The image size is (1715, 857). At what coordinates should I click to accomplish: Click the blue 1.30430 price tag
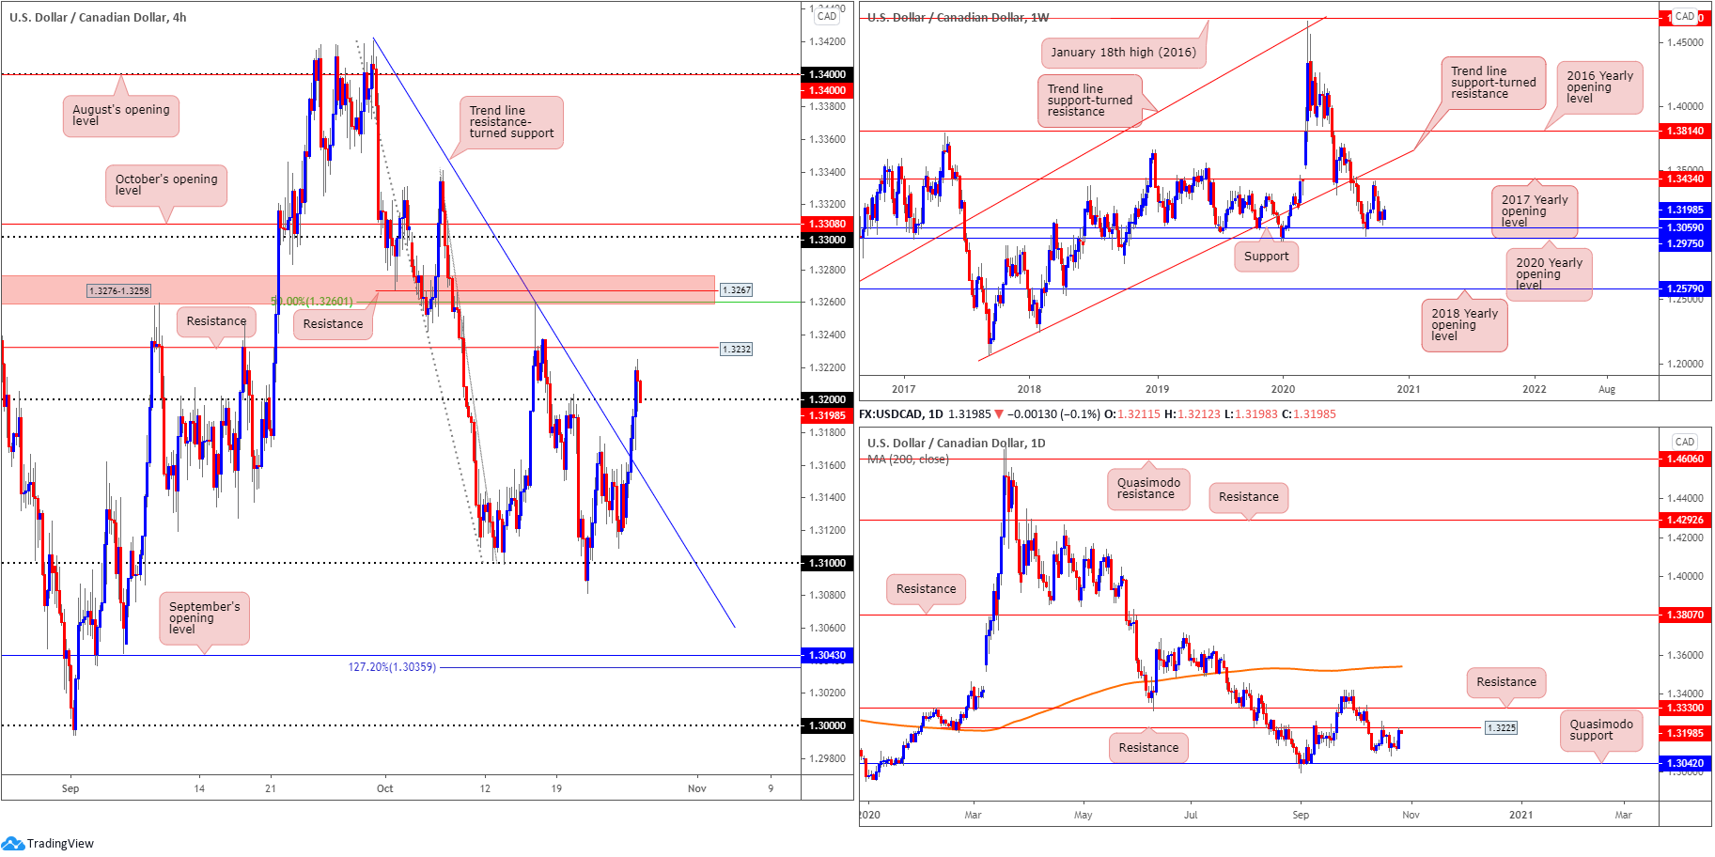coord(827,655)
